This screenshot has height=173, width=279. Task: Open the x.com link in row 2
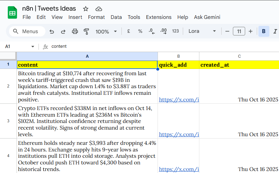click(179, 99)
